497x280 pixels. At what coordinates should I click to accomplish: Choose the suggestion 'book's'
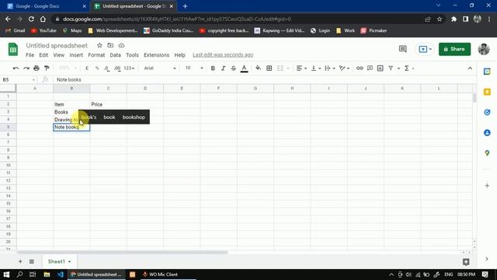(89, 117)
